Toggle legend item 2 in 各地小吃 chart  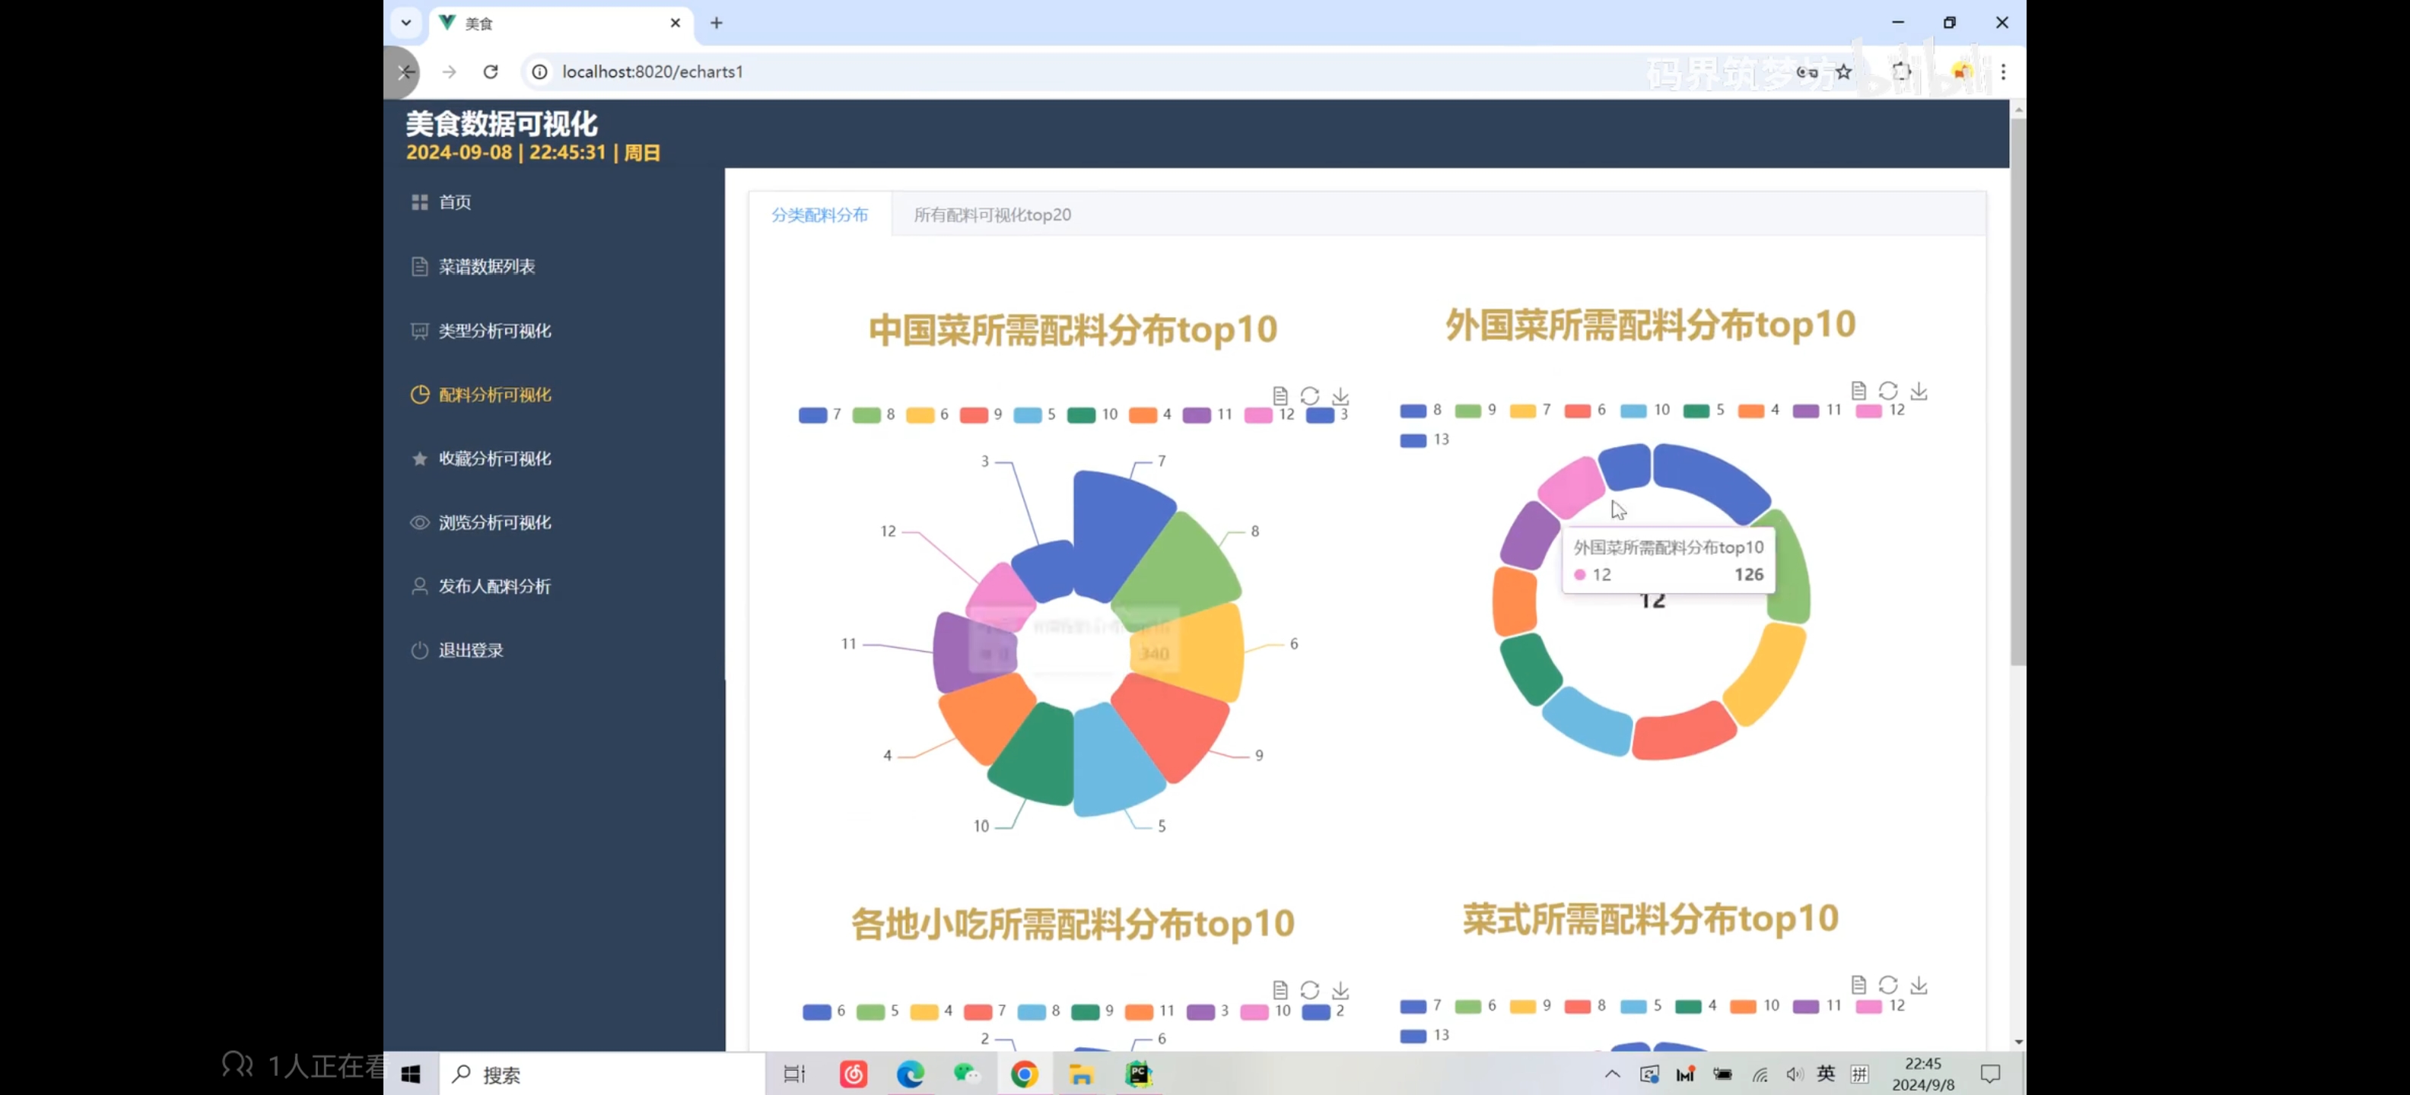[x=1324, y=1011]
